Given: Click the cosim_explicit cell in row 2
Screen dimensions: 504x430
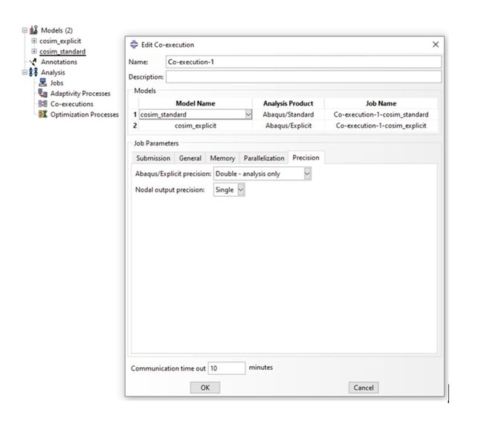Looking at the screenshot, I should coord(196,126).
